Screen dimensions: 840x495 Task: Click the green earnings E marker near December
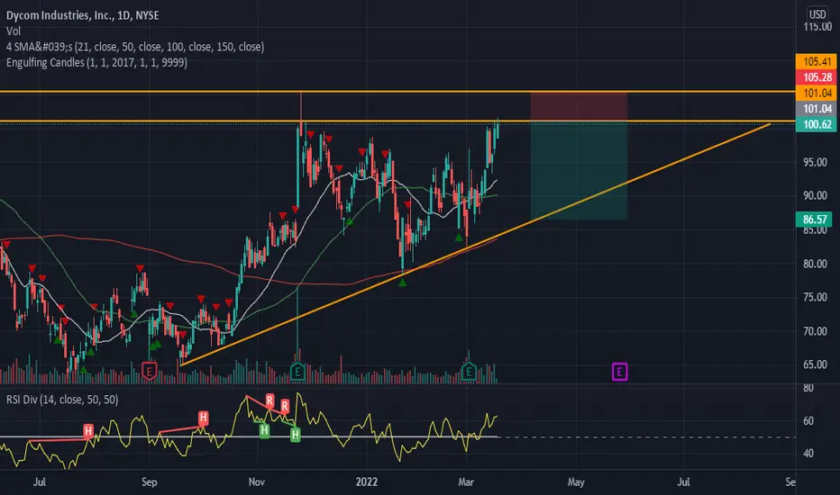[297, 371]
